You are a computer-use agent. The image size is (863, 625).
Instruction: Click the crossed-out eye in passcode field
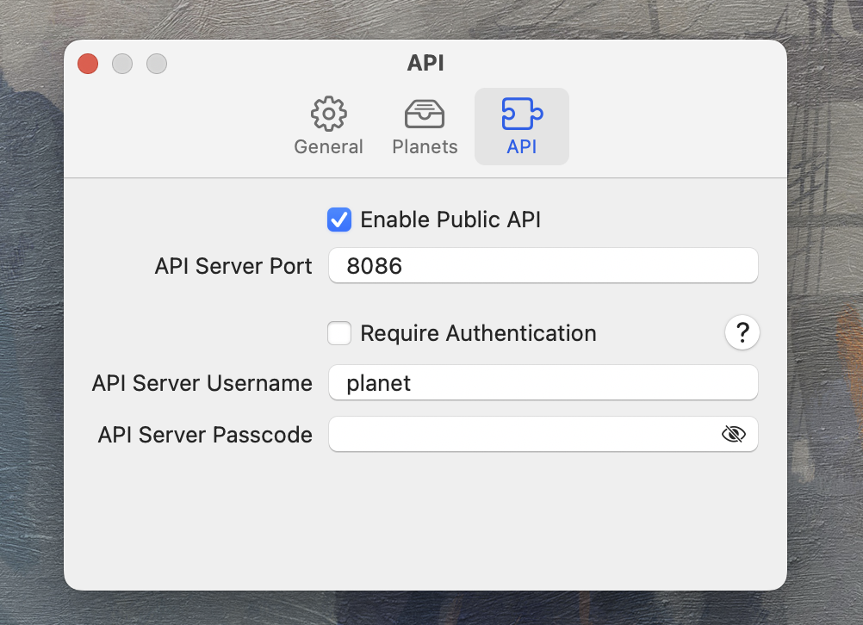733,434
